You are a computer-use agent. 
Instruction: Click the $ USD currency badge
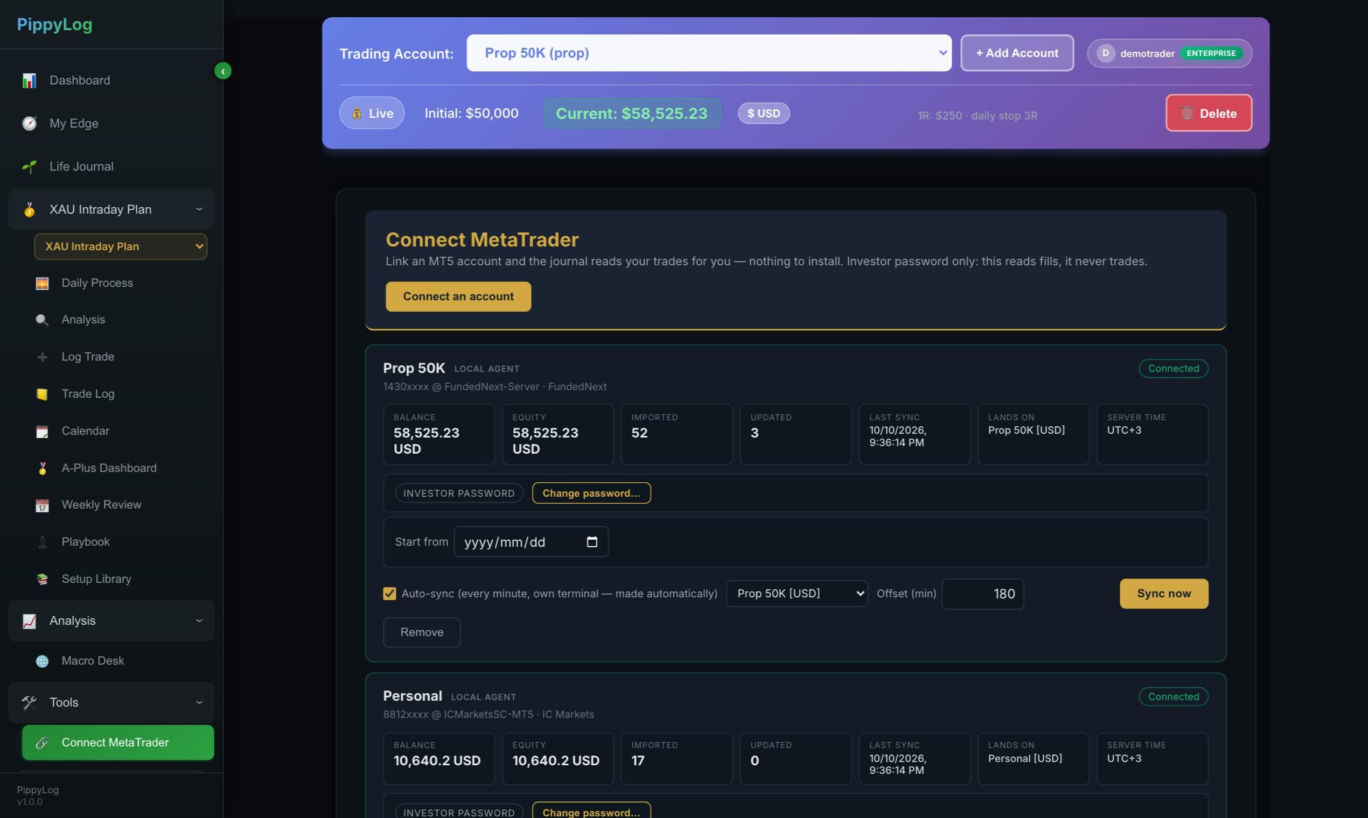click(x=763, y=113)
